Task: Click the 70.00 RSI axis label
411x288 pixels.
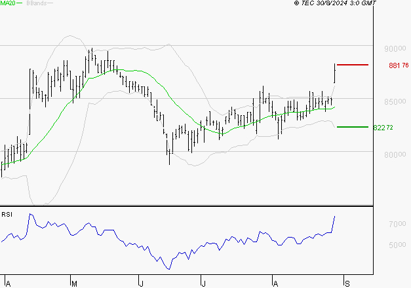Action: [x=397, y=224]
